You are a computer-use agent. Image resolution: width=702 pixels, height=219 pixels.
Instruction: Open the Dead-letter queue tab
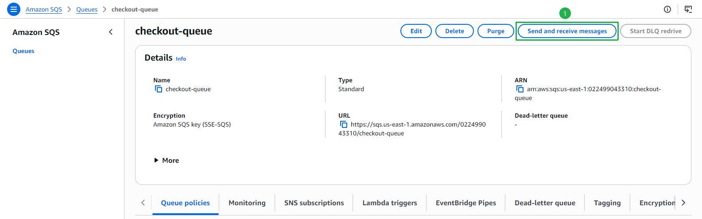click(545, 203)
